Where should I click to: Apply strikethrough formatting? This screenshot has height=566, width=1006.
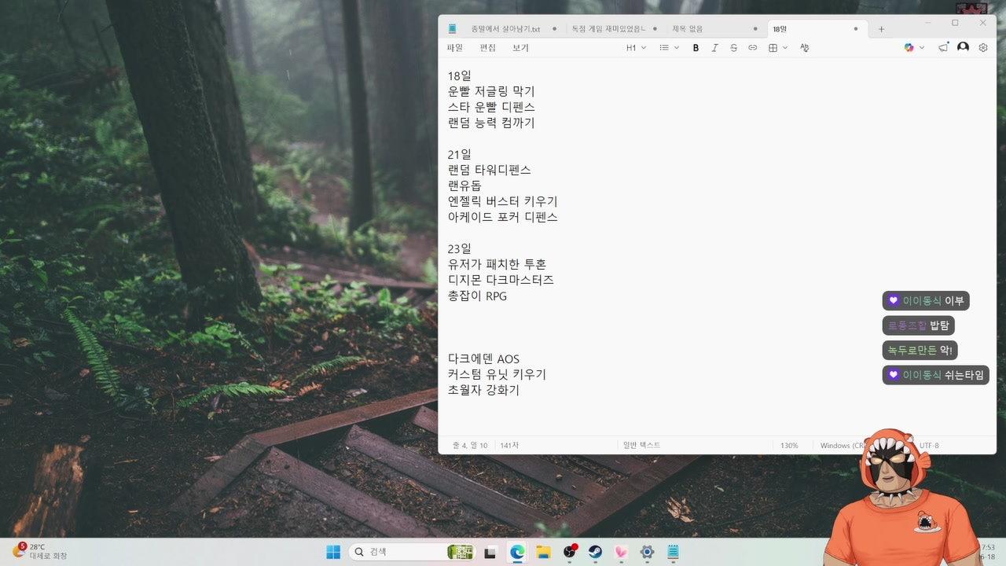[733, 48]
